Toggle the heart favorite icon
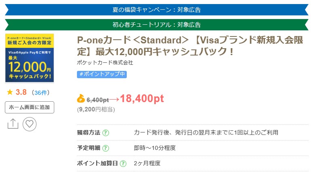This screenshot has width=311, height=175. pyautogui.click(x=30, y=124)
